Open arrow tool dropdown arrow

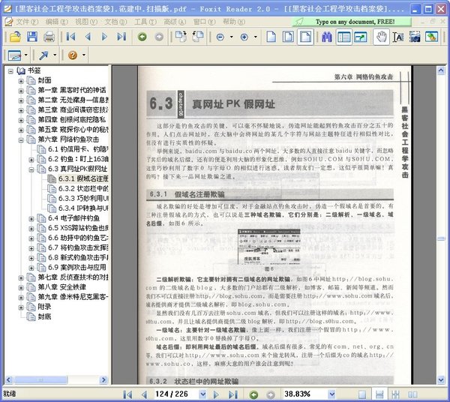[x=55, y=55]
